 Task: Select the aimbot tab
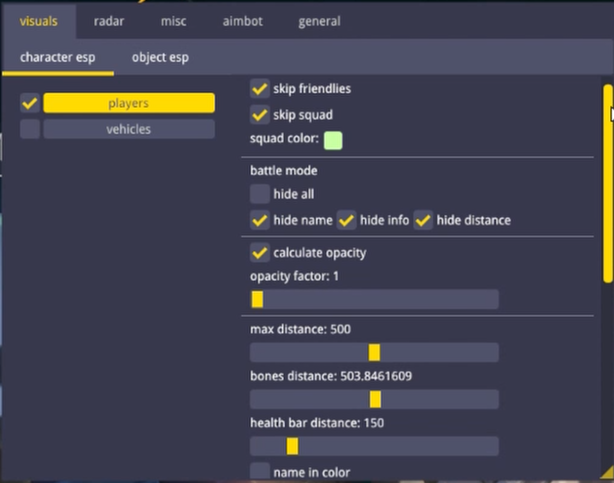[x=243, y=21]
